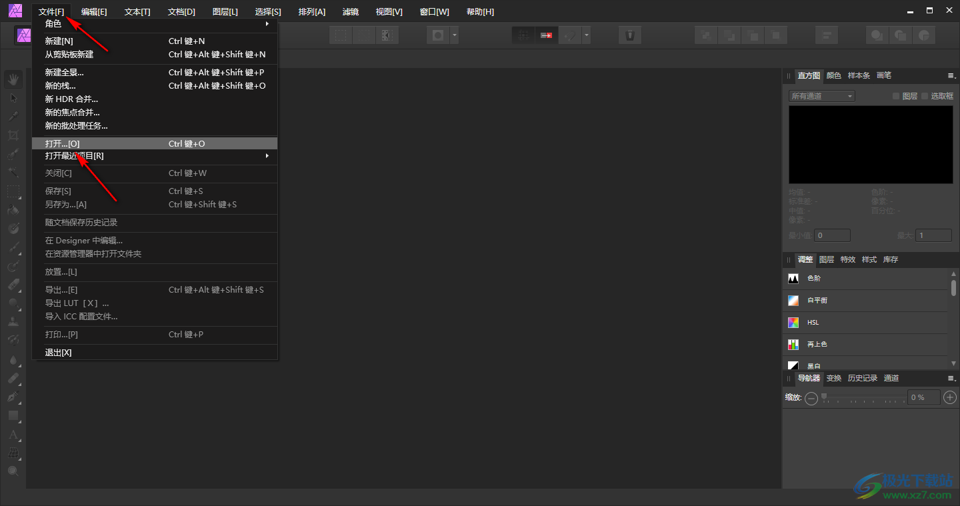Click the trash can toolbar icon
960x506 pixels.
coord(629,35)
